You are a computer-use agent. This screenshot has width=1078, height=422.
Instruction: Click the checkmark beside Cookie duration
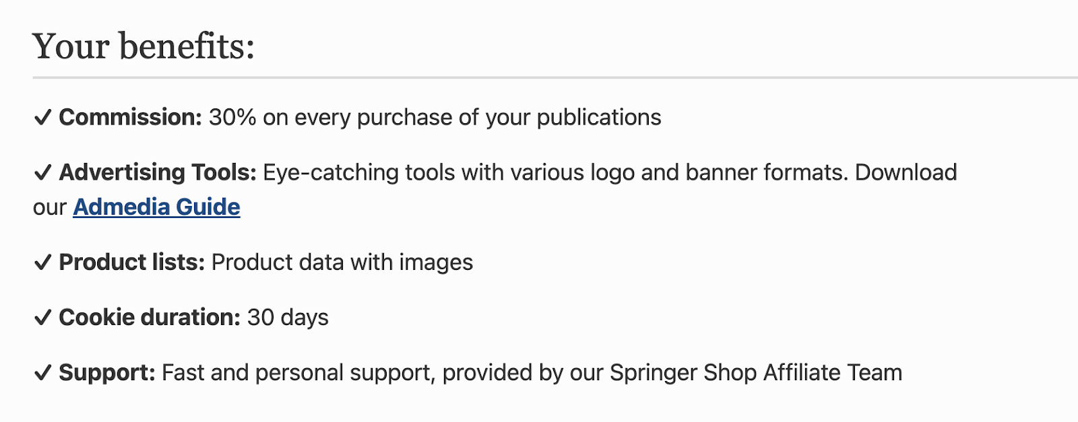click(x=42, y=318)
